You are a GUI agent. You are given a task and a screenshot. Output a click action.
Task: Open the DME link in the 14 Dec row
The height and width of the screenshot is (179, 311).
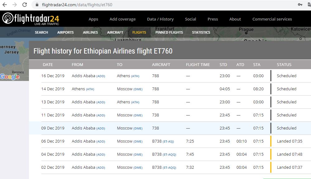click(x=138, y=89)
